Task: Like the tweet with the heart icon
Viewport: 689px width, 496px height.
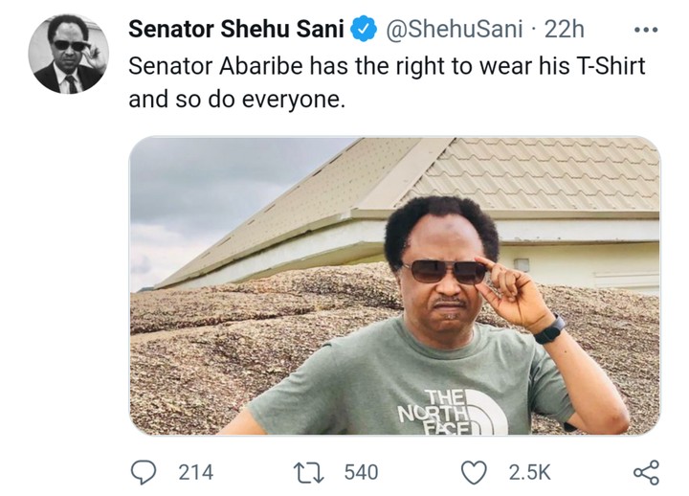Action: point(475,471)
